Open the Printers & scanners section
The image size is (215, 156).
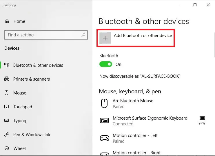coord(31,79)
